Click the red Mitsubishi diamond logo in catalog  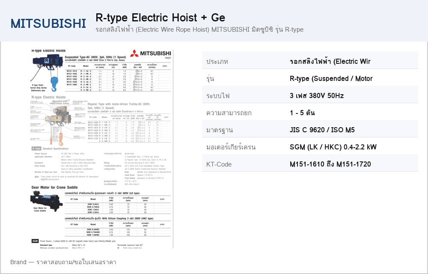pyautogui.click(x=134, y=53)
